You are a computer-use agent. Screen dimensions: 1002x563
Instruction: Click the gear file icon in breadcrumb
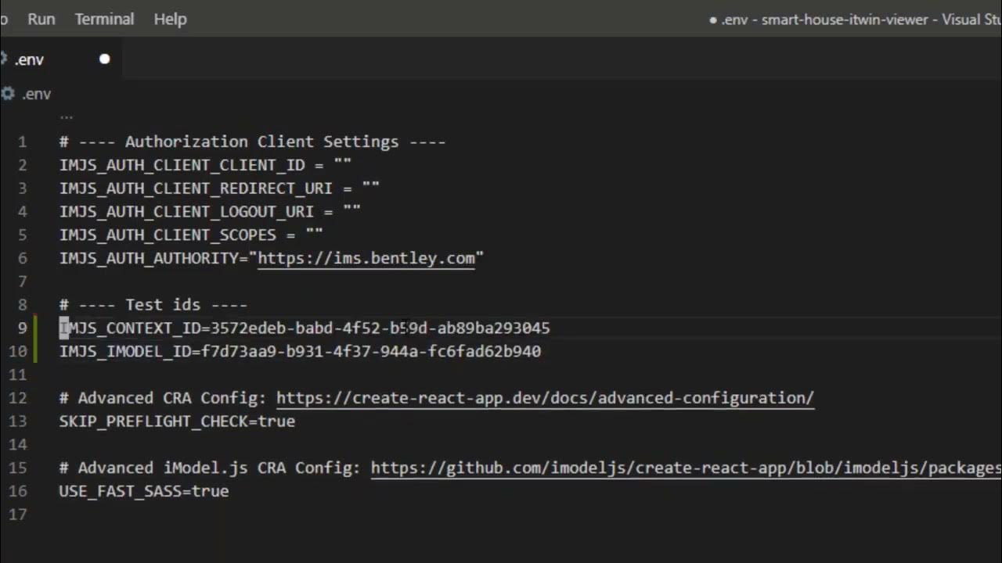coord(8,94)
